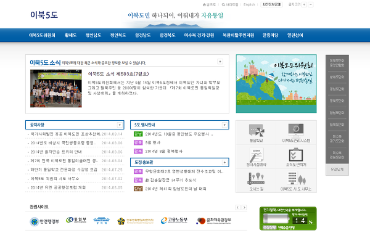Open 통일학교 pinwheel icon
370x238 pixels.
256,133
